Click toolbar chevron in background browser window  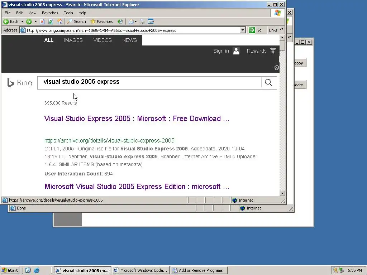point(290,37)
